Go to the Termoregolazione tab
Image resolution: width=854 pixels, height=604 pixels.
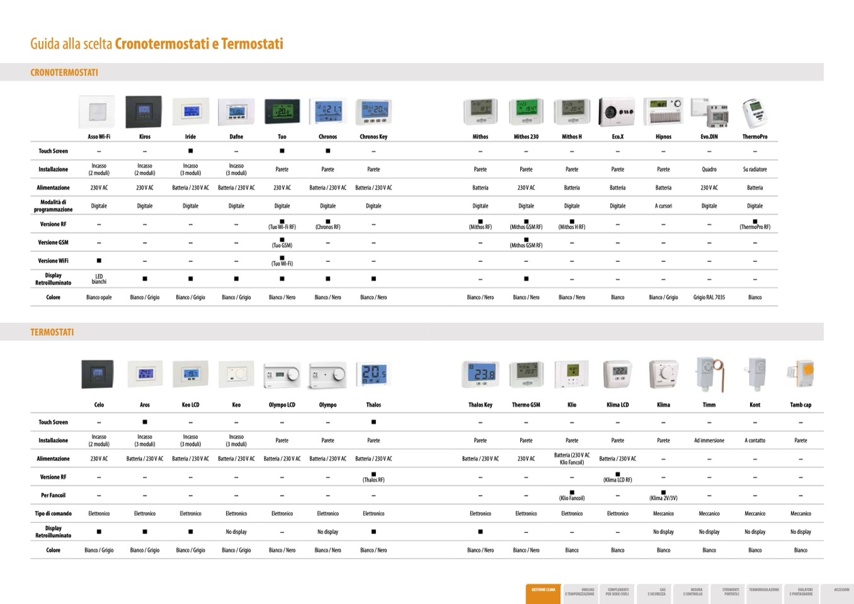click(x=763, y=593)
